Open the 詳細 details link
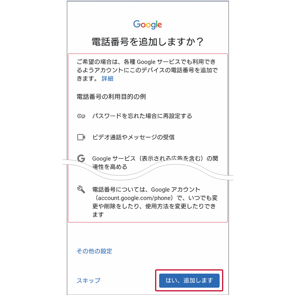 [x=107, y=78]
